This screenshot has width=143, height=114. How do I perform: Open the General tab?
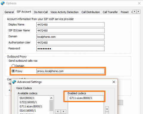(9, 12)
